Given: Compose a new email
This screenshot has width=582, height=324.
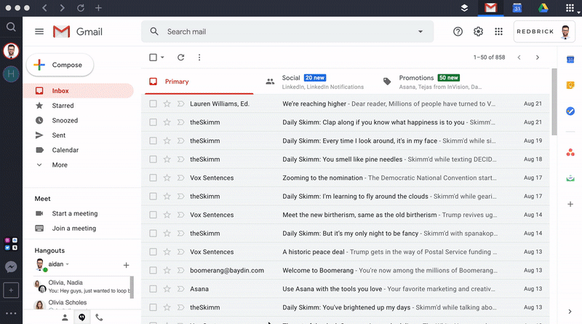Looking at the screenshot, I should pyautogui.click(x=60, y=65).
